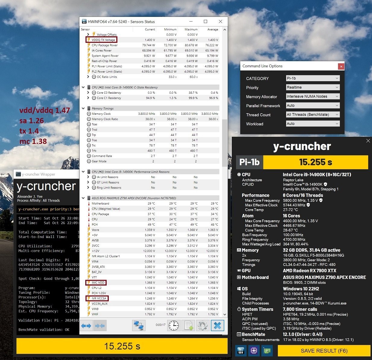This screenshot has height=360, width=372.
Task: Collapse the Performance Limit Reasons section
Action: coord(84,172)
